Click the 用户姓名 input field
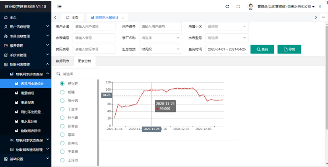Screen dimensions: 328x167 (94, 27)
